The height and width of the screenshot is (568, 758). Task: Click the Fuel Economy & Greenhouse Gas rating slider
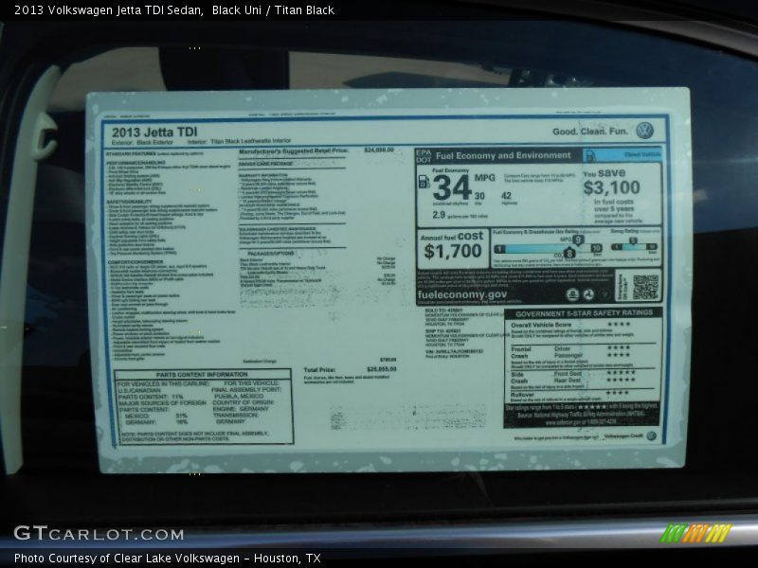click(545, 247)
